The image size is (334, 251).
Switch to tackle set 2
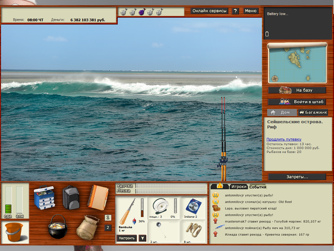(x=108, y=228)
